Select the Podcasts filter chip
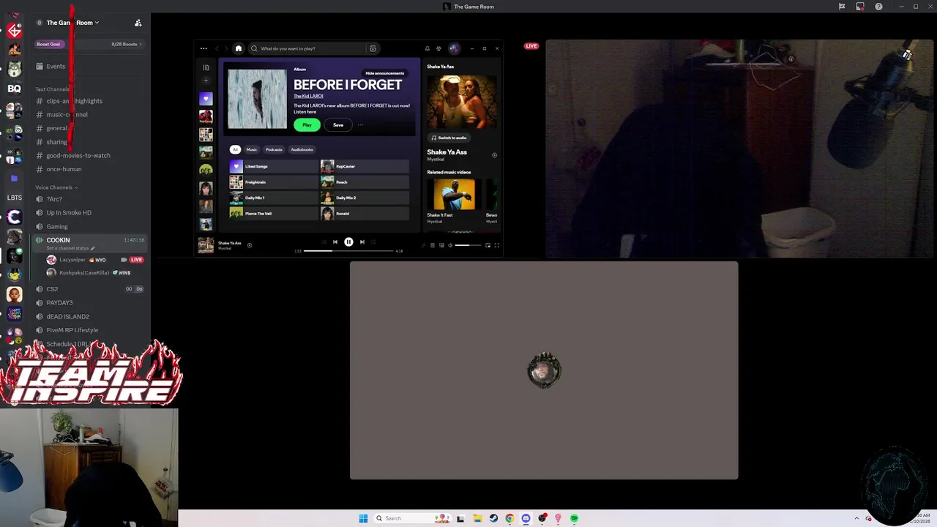The height and width of the screenshot is (527, 937). (274, 149)
